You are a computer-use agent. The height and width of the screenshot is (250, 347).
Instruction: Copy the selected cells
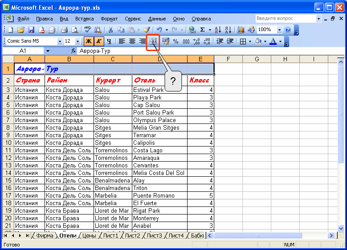[121, 30]
